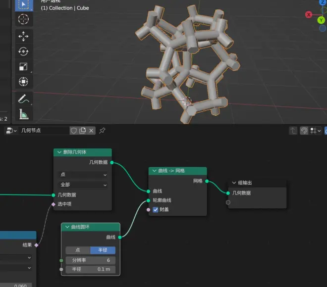Click the 半径 0.1 m field
327x287 pixels.
[x=90, y=270]
